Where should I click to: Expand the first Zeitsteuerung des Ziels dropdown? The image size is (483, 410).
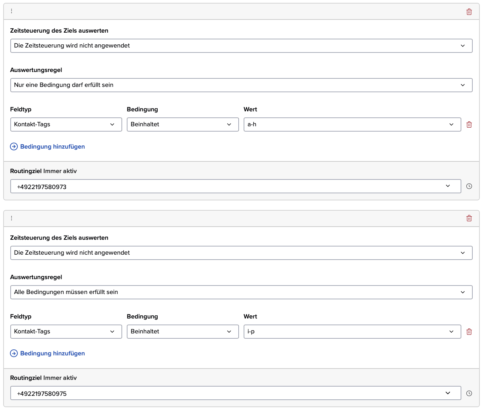click(x=241, y=46)
